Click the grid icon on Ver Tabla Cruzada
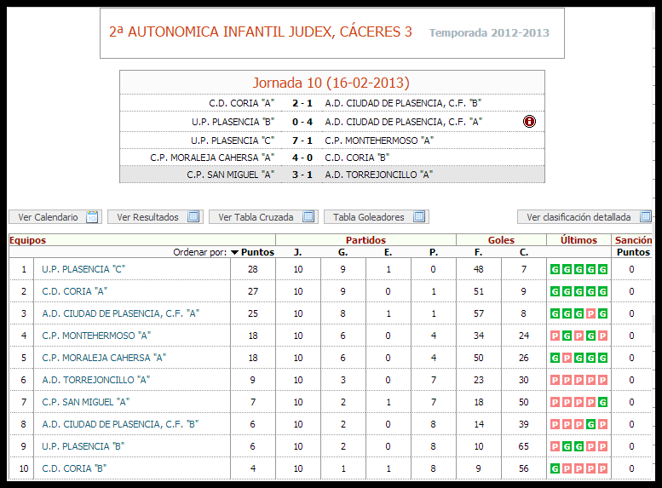This screenshot has height=488, width=662. 308,217
